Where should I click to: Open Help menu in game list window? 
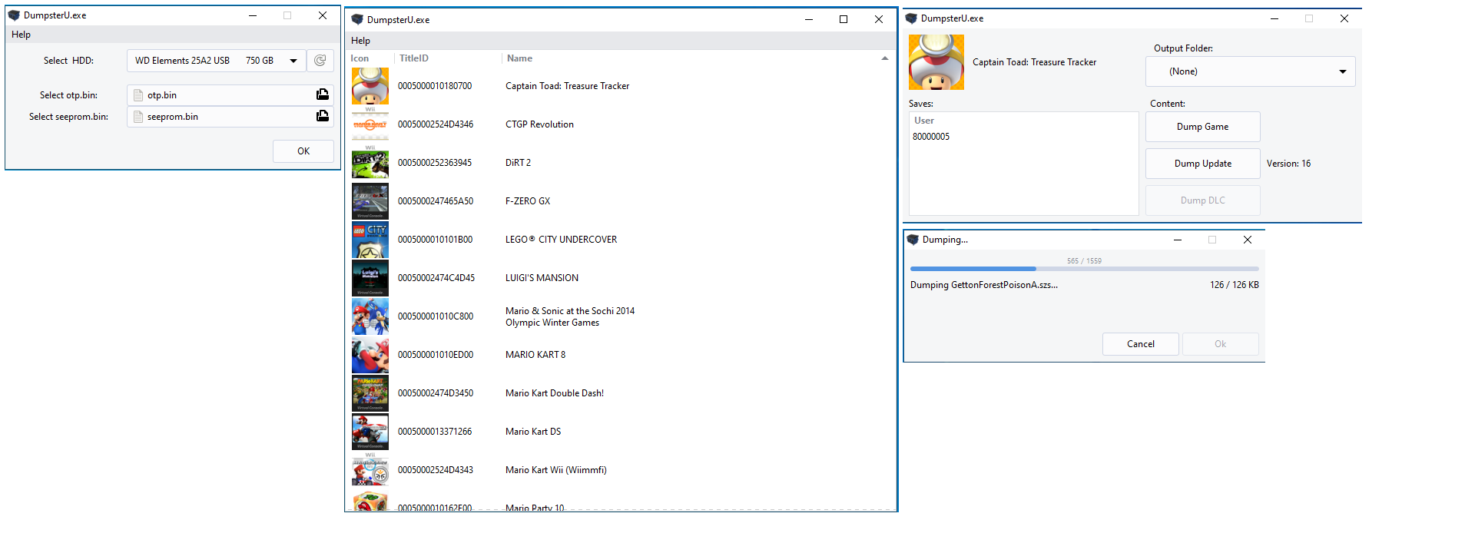(360, 41)
